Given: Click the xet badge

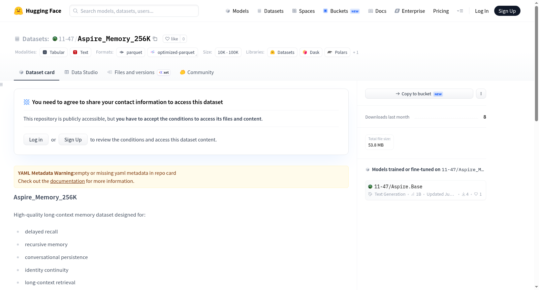Looking at the screenshot, I should pos(164,72).
